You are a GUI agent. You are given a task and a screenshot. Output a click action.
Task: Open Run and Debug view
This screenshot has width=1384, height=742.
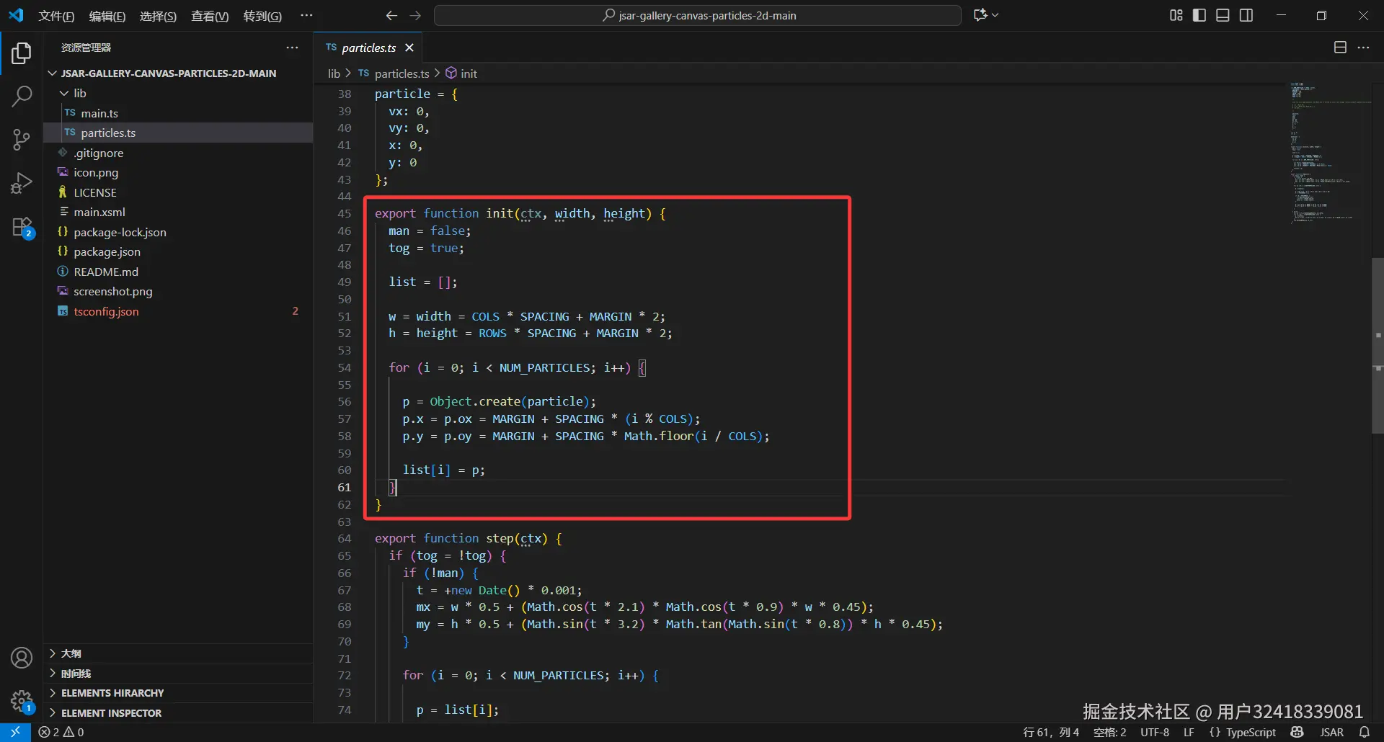pyautogui.click(x=22, y=183)
